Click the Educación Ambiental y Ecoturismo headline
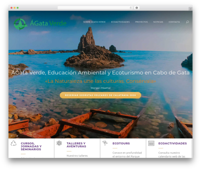This screenshot has width=201, height=170. pos(100,73)
